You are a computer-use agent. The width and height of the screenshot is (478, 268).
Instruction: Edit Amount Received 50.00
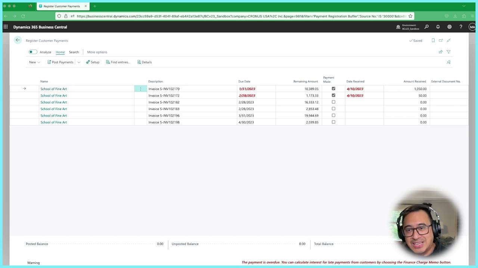[x=407, y=95]
